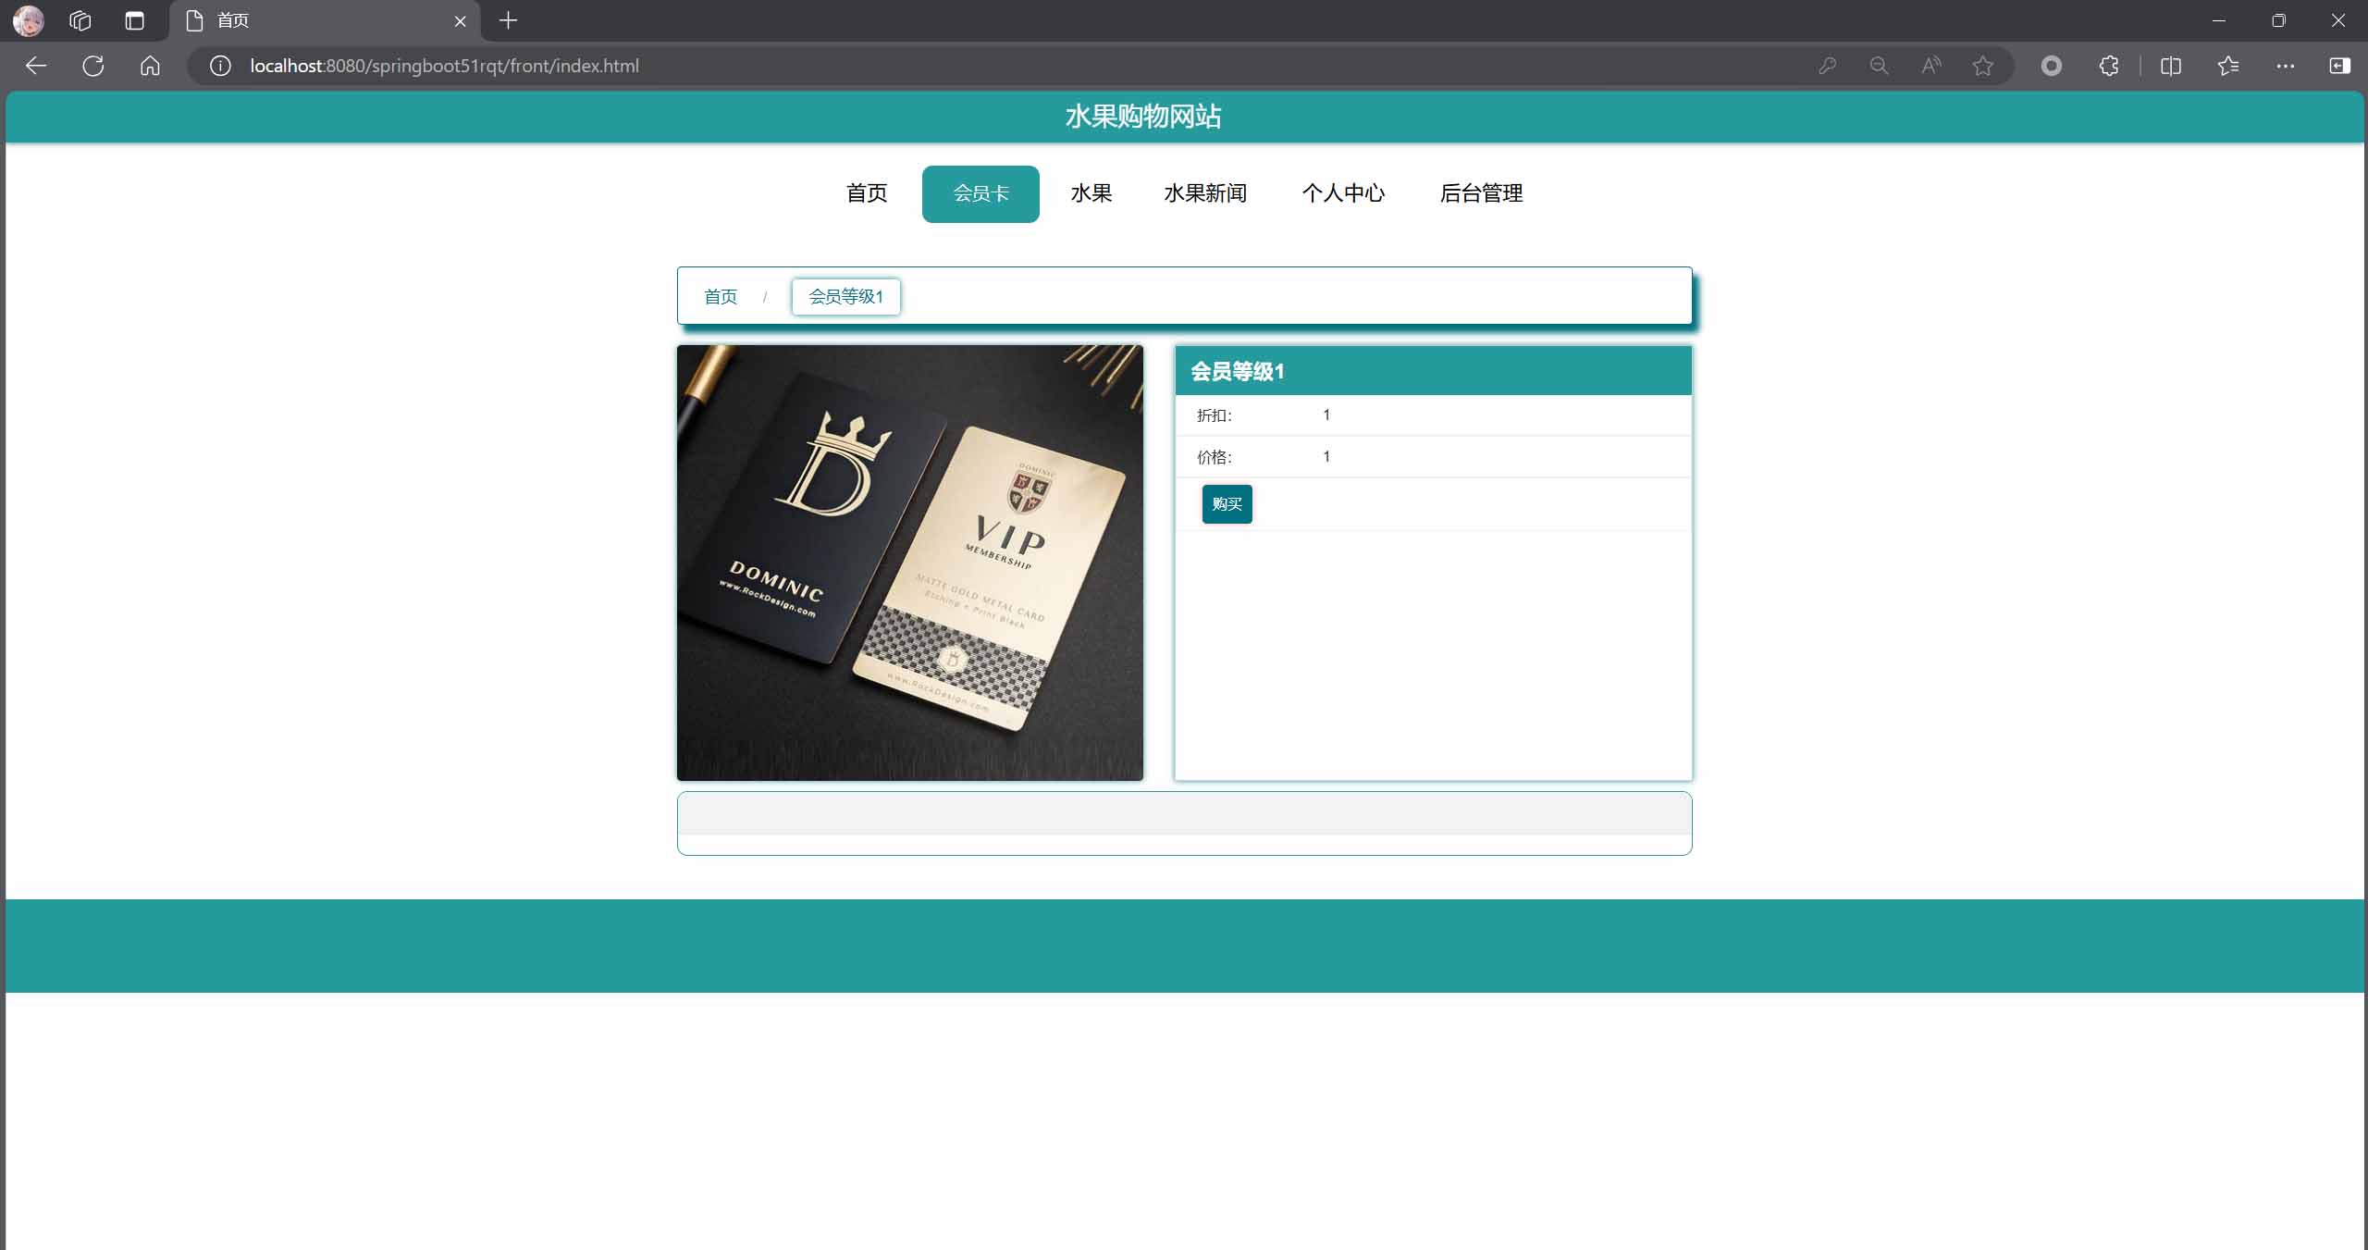Close the 首页 browser tab
The width and height of the screenshot is (2368, 1250).
coord(460,20)
